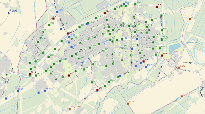The height and width of the screenshot is (114, 205).
Task: Select dark red marker 638
Action: pos(97,90)
